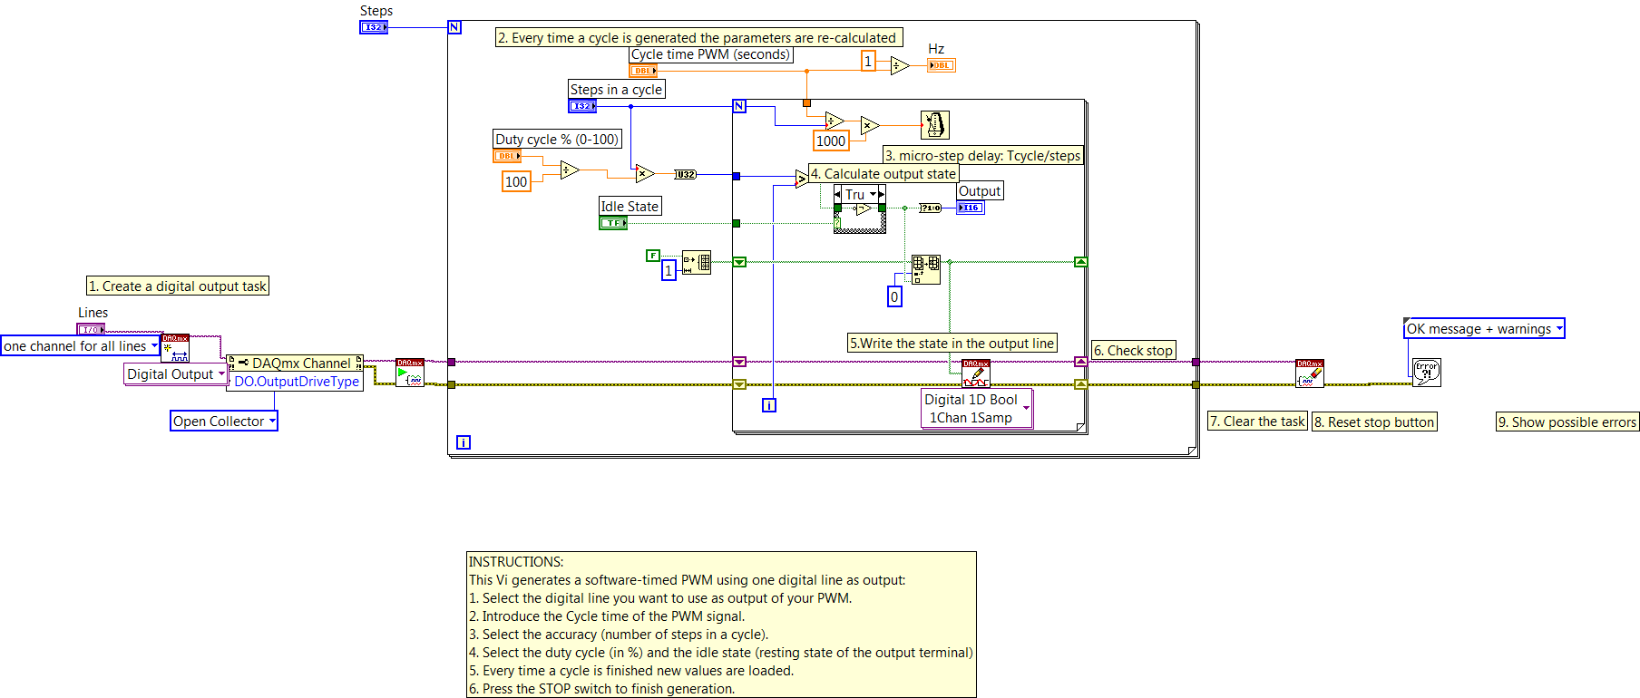
Task: Select the Cycle time PWM DBL terminal
Action: point(643,71)
